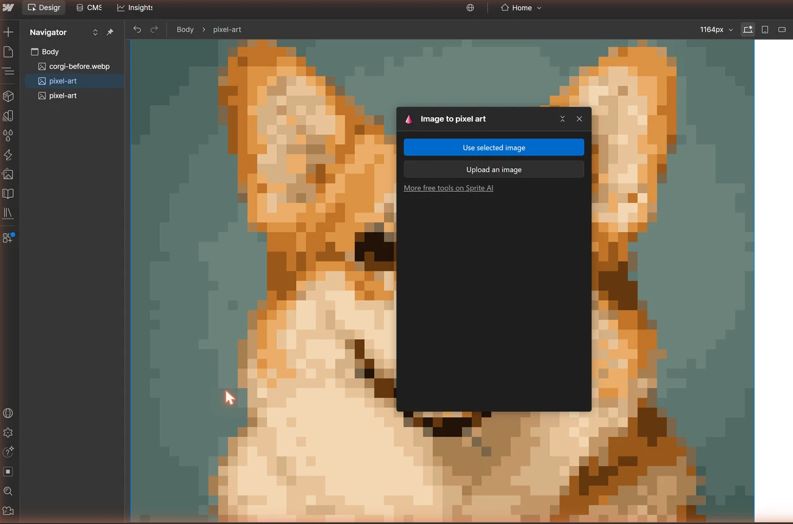793x524 pixels.
Task: Open the video camera tutorials icon
Action: (8, 511)
